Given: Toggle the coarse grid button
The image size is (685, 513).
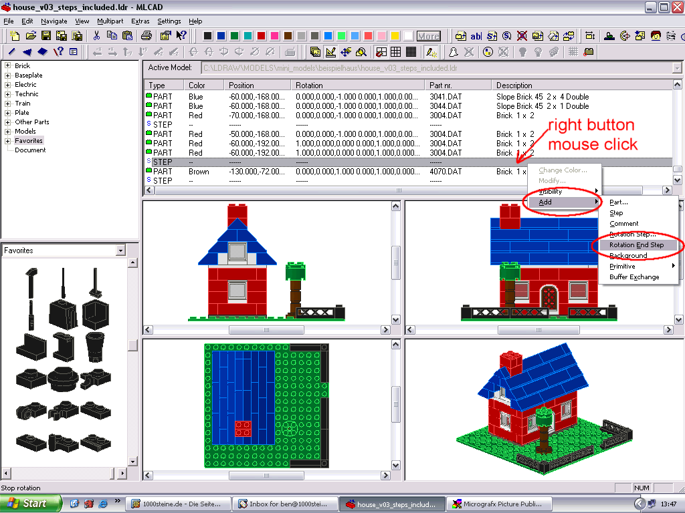Looking at the screenshot, I should pyautogui.click(x=396, y=52).
